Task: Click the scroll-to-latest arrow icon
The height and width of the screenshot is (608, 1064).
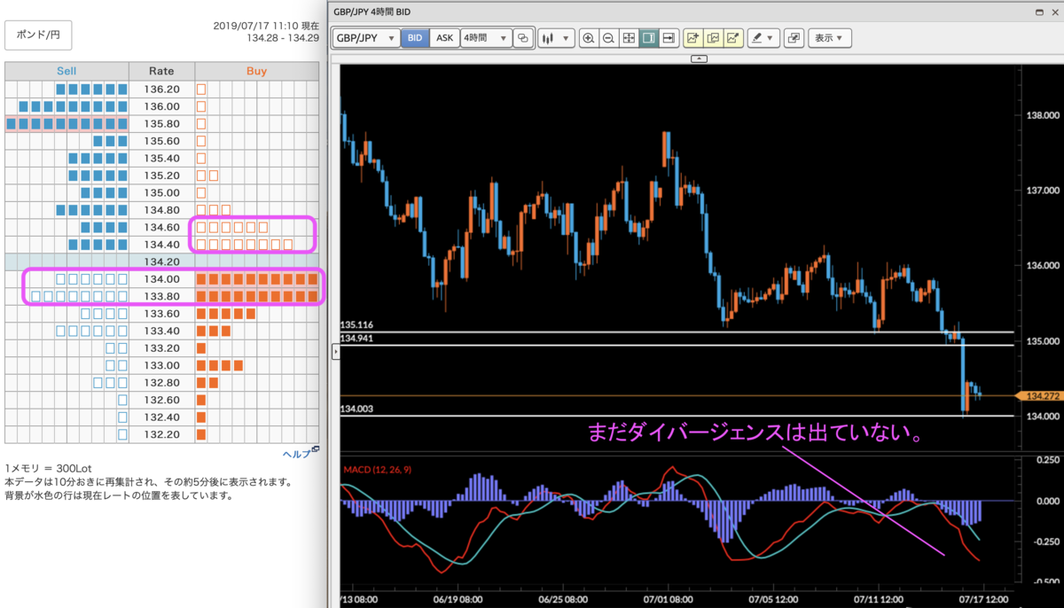Action: click(669, 38)
